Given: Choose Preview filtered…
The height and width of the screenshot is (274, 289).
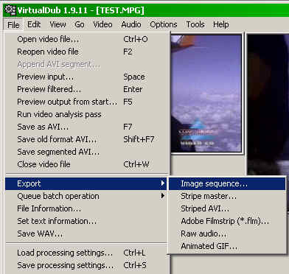Looking at the screenshot, I should click(x=87, y=89).
